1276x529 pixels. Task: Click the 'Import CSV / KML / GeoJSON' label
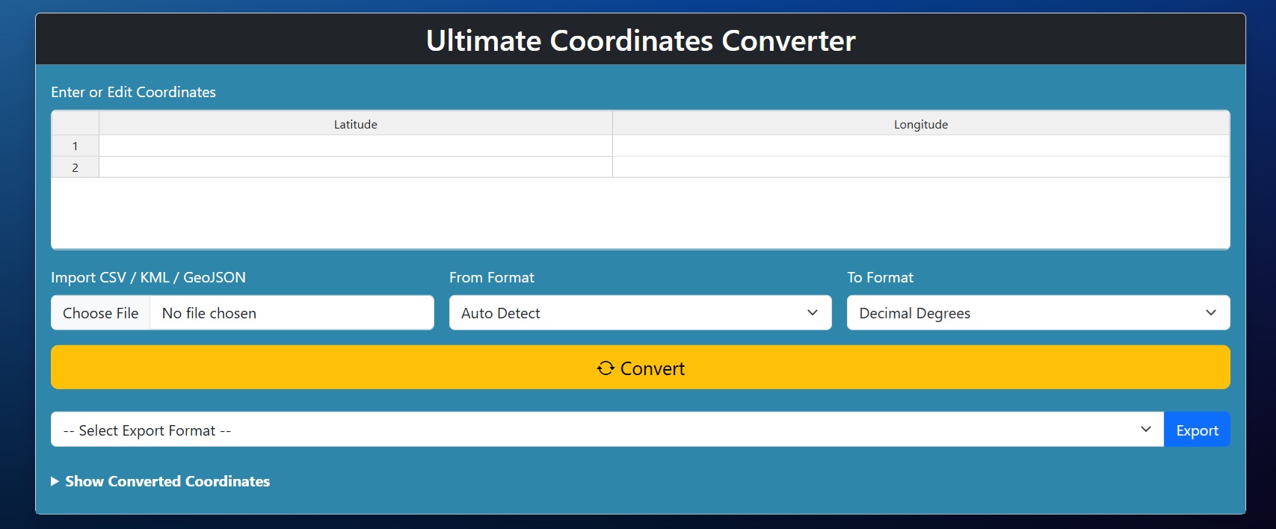[148, 277]
